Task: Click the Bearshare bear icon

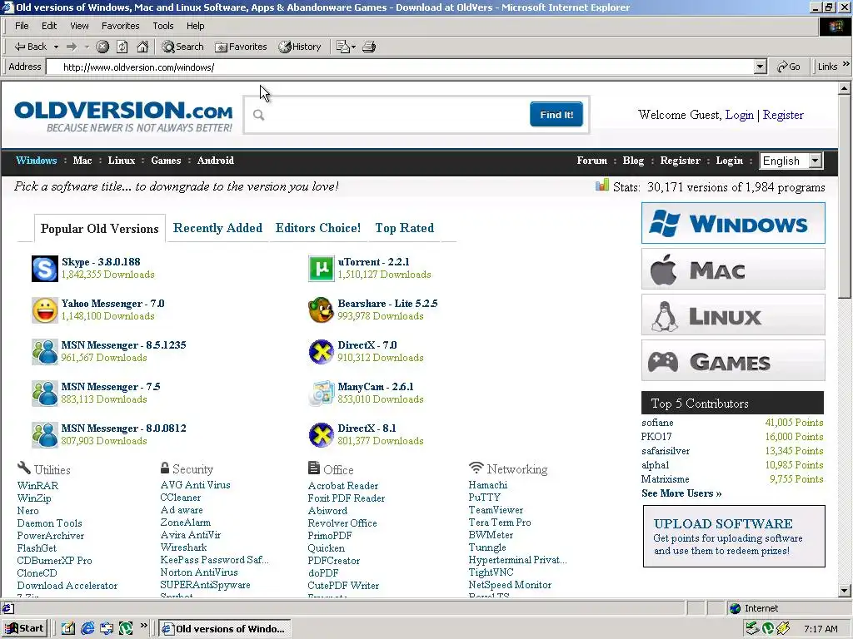Action: tap(321, 310)
